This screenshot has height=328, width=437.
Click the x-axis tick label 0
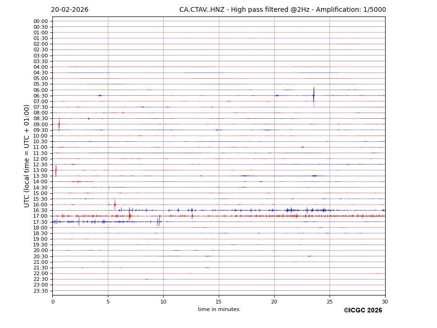(53, 302)
